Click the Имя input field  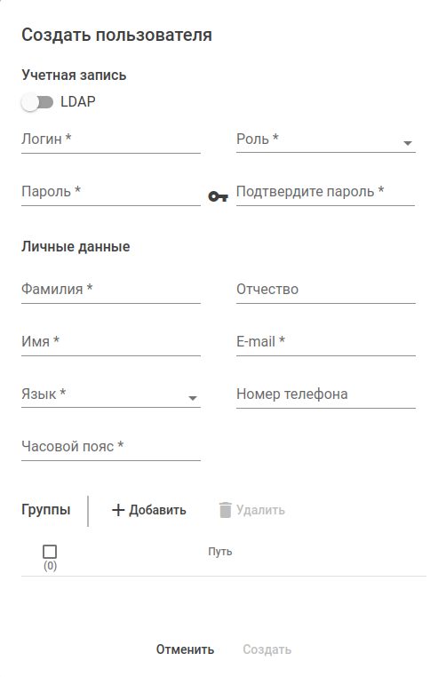tap(111, 342)
